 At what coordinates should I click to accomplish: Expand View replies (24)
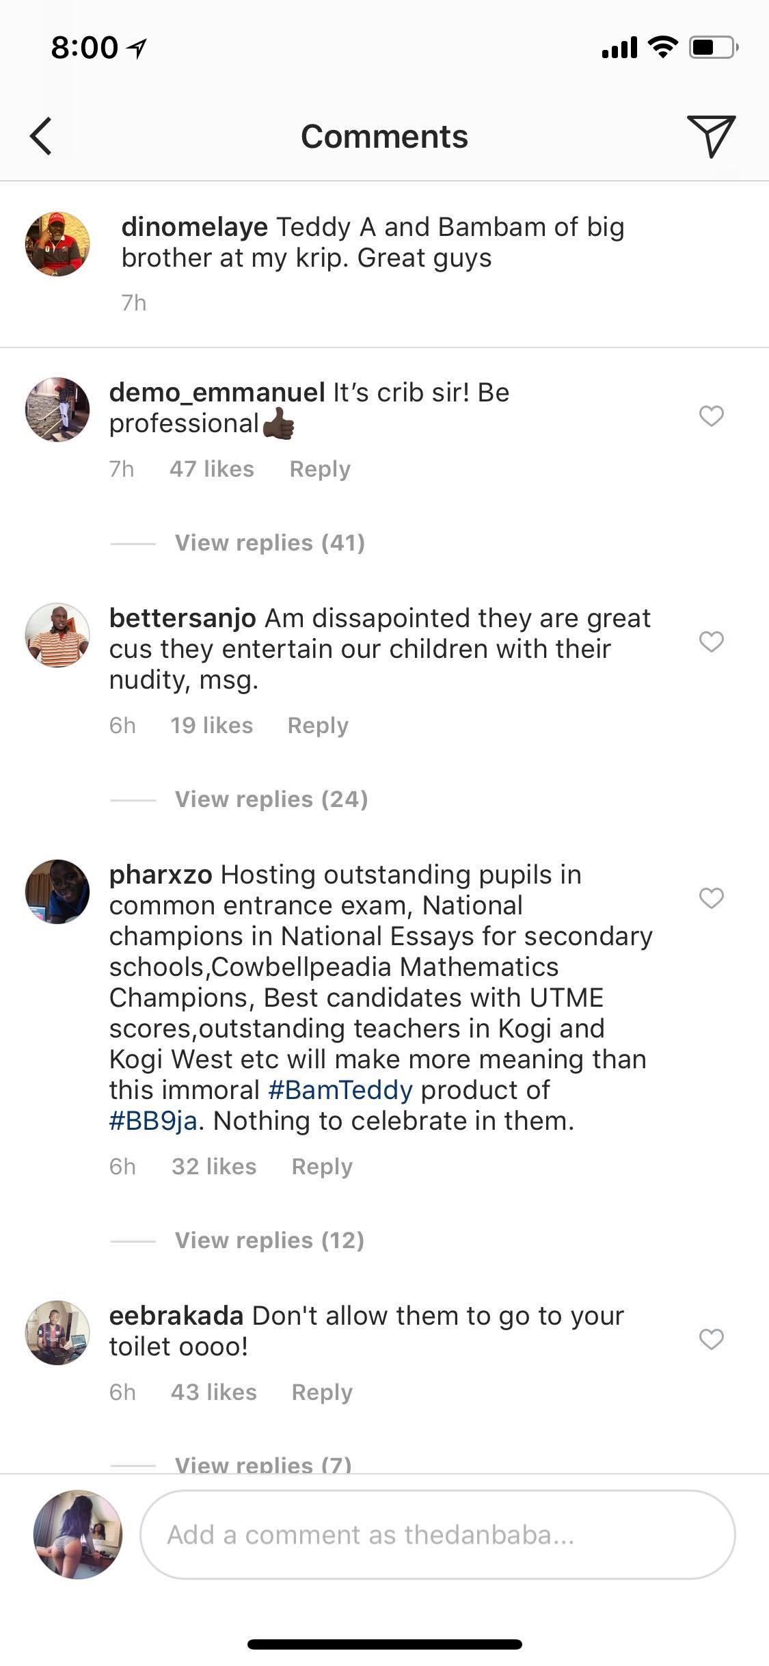pyautogui.click(x=271, y=799)
